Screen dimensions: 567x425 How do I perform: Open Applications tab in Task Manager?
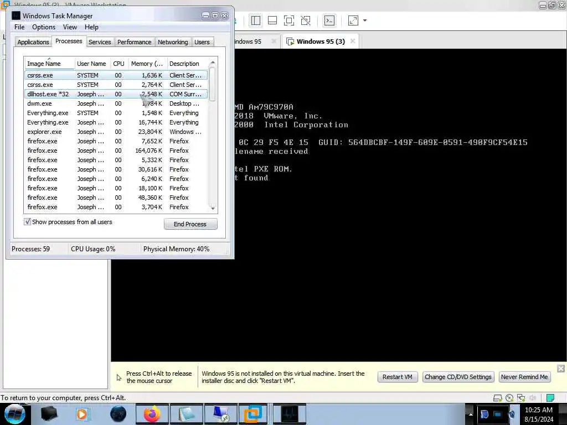[x=33, y=42]
